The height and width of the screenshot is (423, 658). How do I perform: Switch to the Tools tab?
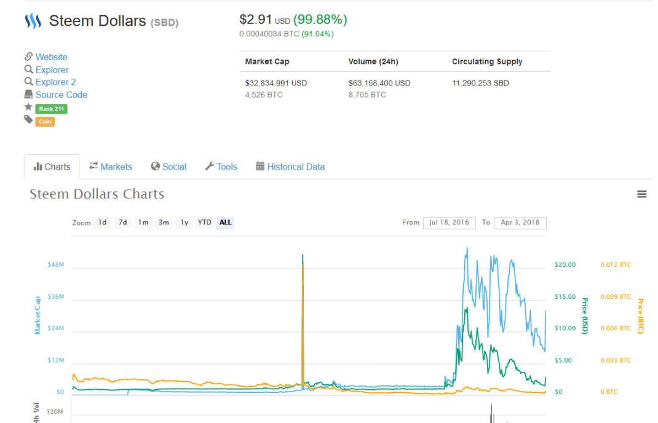click(221, 167)
